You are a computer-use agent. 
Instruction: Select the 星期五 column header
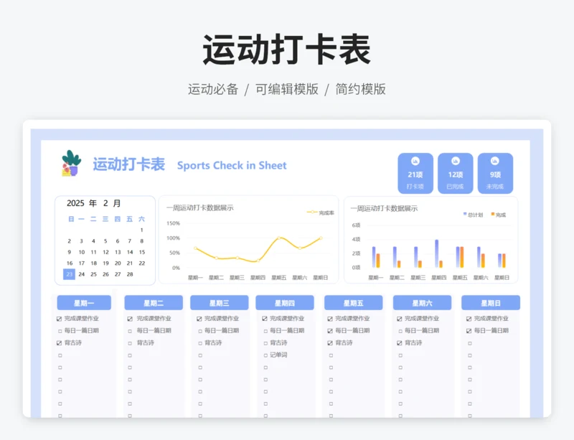(x=353, y=303)
